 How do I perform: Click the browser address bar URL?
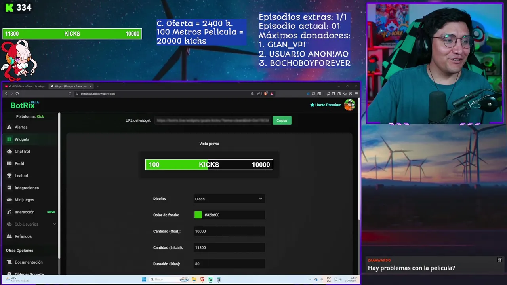[98, 94]
